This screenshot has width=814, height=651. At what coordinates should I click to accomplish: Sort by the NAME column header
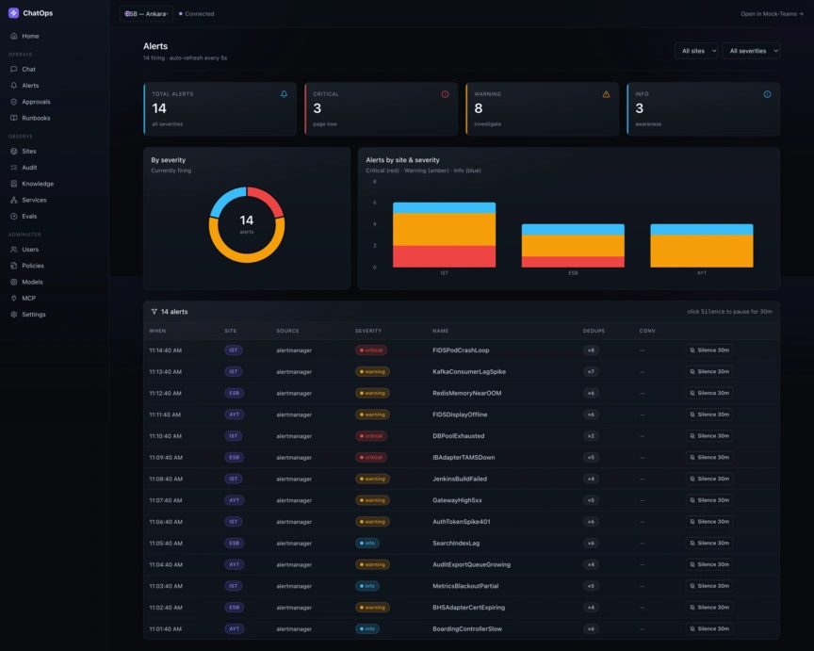440,331
